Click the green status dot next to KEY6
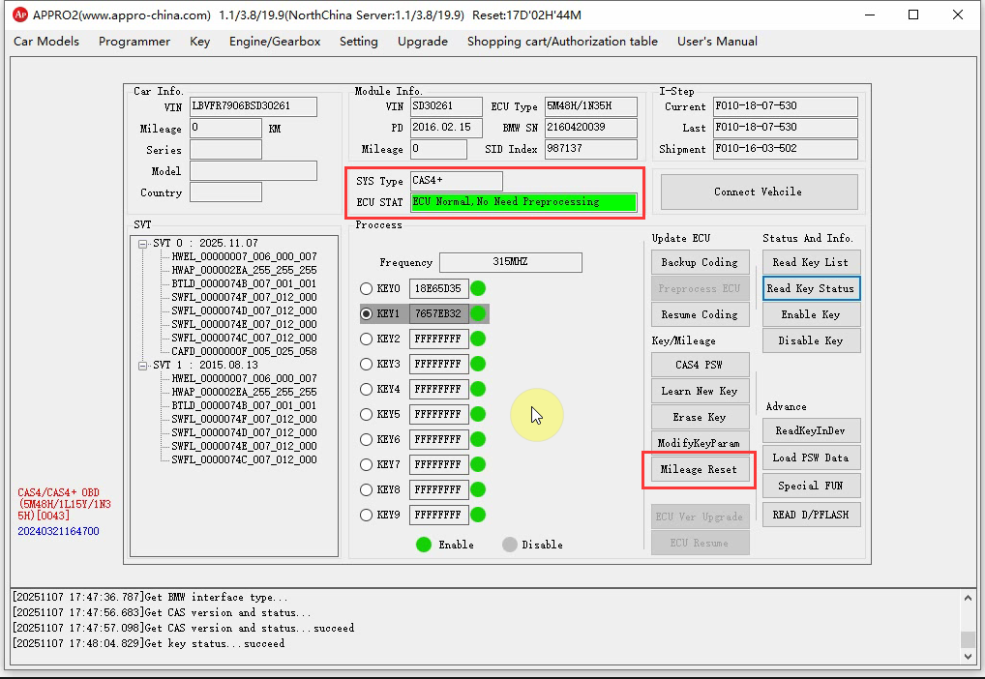The height and width of the screenshot is (679, 985). click(x=478, y=439)
